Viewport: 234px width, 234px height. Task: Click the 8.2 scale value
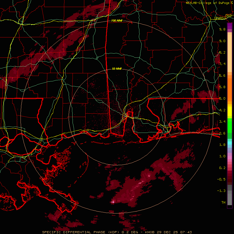click(222, 52)
